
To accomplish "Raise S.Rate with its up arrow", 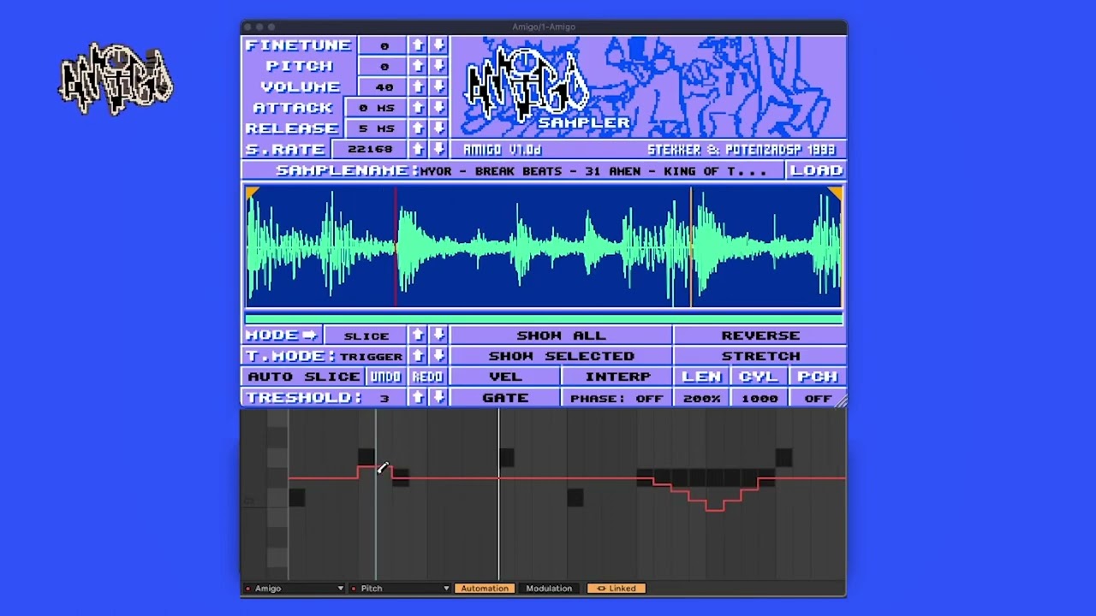I will pyautogui.click(x=418, y=149).
